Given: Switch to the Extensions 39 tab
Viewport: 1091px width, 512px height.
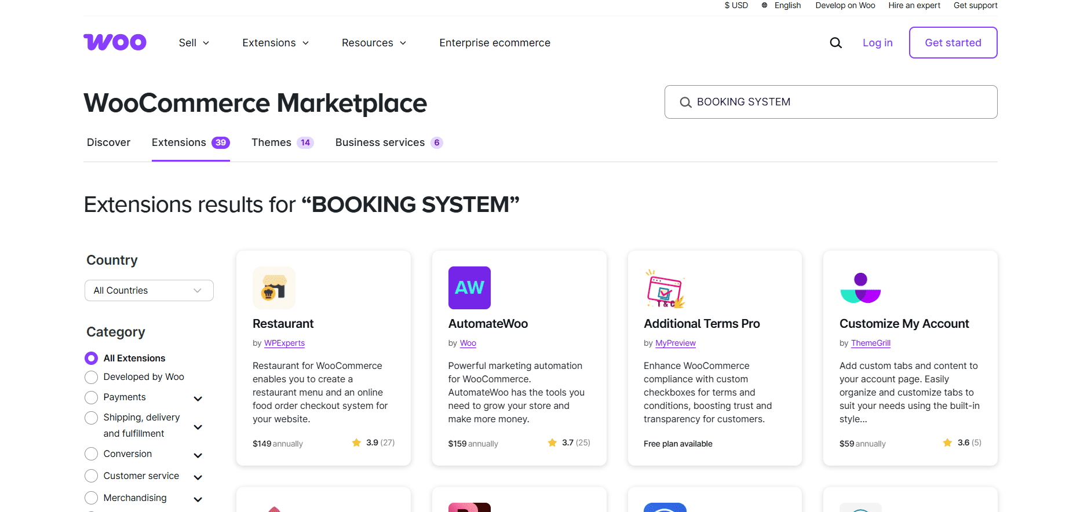Looking at the screenshot, I should click(191, 142).
